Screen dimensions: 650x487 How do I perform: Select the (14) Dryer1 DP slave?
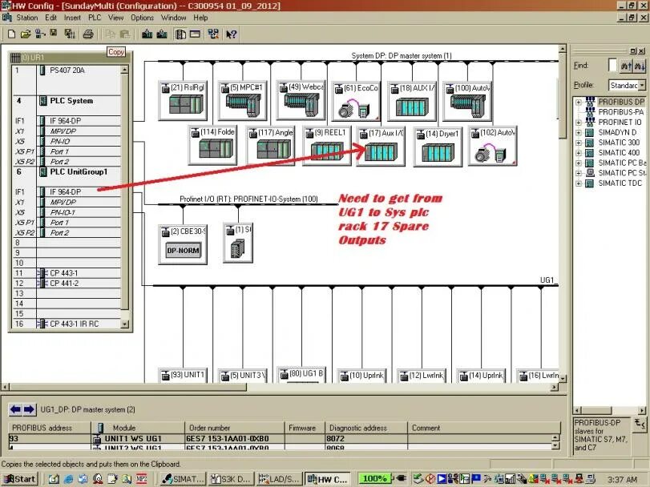tap(438, 147)
